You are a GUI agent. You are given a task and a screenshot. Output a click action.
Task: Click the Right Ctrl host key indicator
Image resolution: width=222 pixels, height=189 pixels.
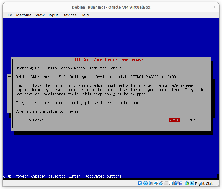pyautogui.click(x=203, y=183)
